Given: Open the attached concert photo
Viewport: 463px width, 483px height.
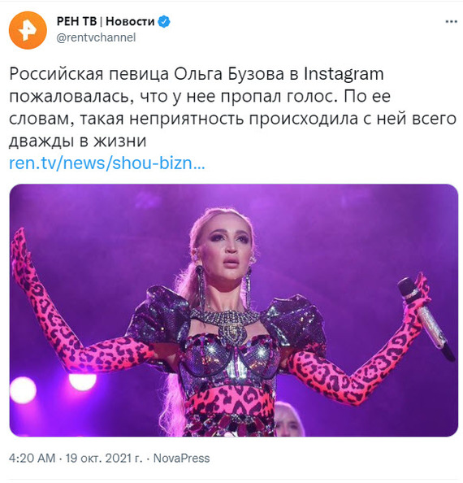Looking at the screenshot, I should coord(234,310).
